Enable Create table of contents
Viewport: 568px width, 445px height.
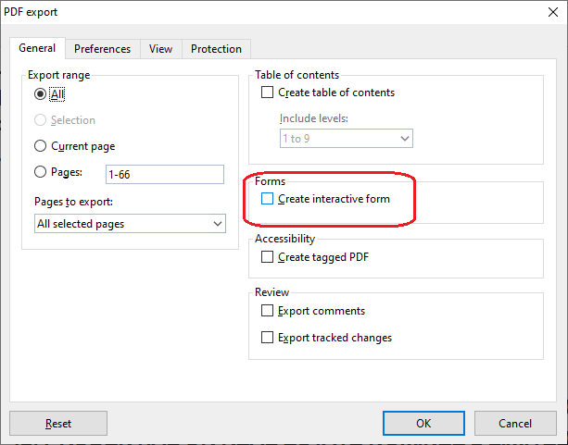[x=268, y=93]
